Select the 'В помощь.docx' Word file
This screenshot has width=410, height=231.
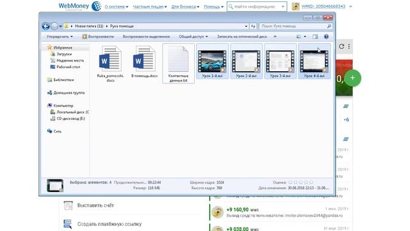144,62
